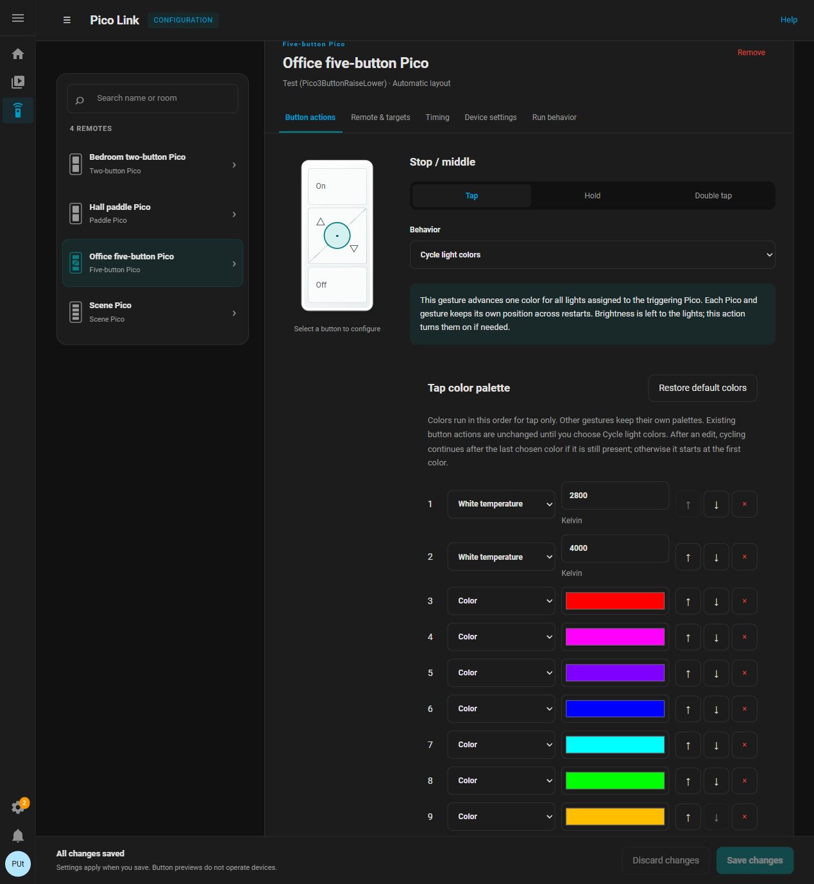Click the raise triangle on Pico preview
The height and width of the screenshot is (884, 814).
pyautogui.click(x=321, y=221)
